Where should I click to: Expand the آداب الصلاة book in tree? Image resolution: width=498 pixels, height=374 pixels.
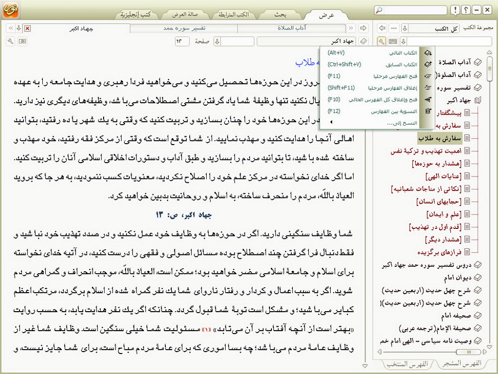click(x=478, y=62)
